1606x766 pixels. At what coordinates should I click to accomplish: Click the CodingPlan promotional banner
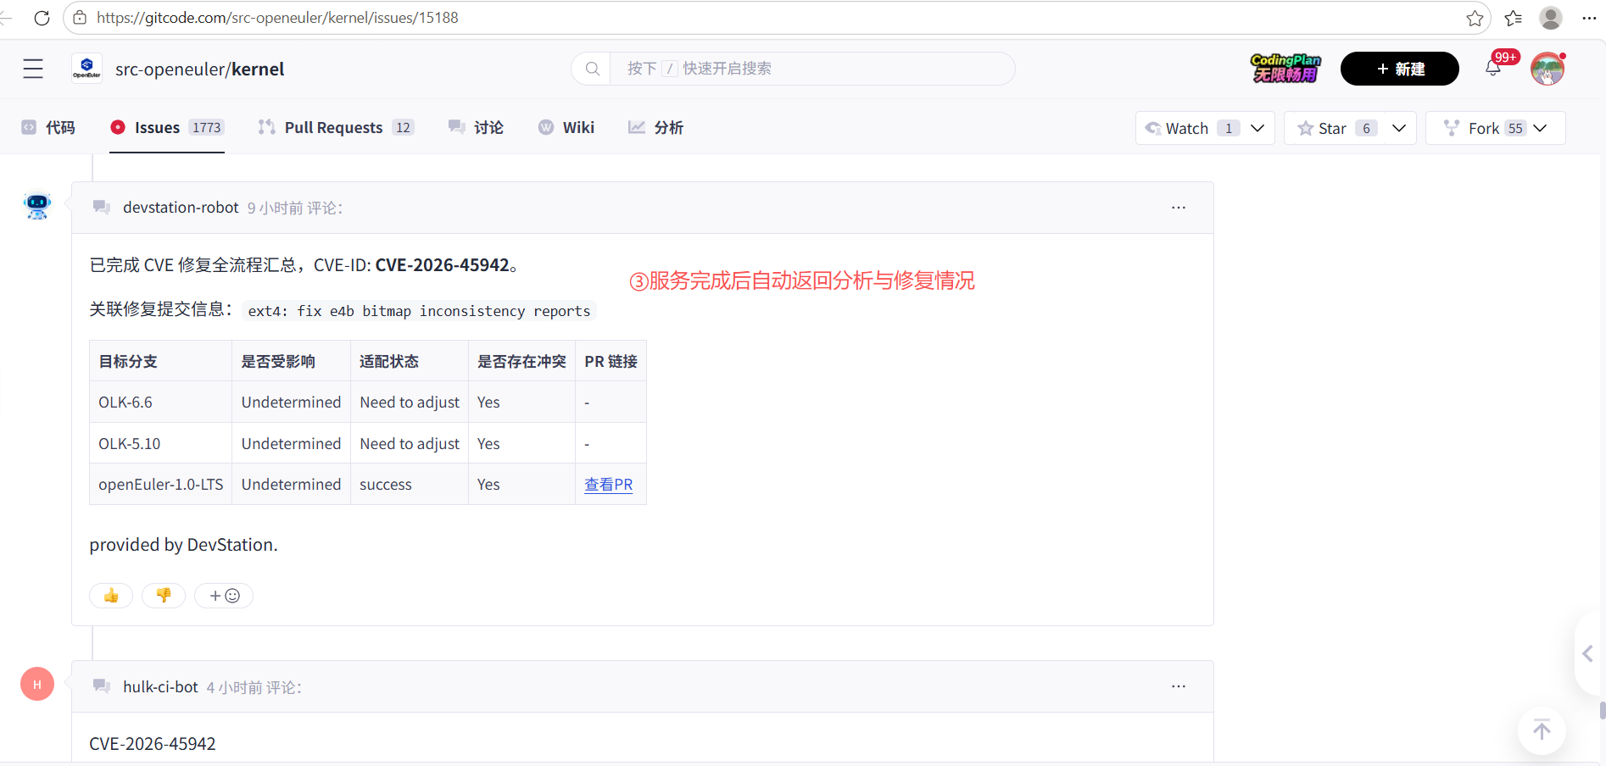tap(1286, 69)
